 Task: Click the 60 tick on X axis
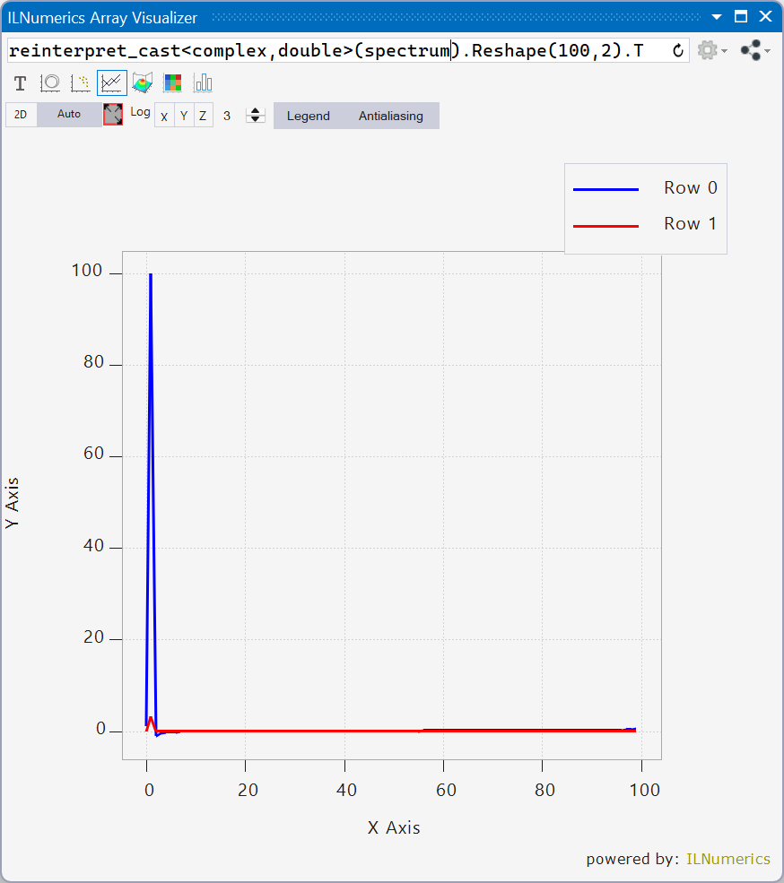pos(446,790)
